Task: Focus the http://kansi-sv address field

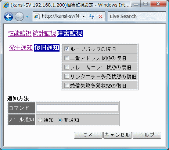Action: (x=60, y=16)
